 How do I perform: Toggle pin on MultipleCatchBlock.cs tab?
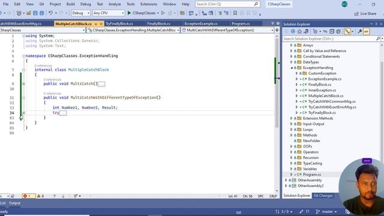click(x=96, y=24)
